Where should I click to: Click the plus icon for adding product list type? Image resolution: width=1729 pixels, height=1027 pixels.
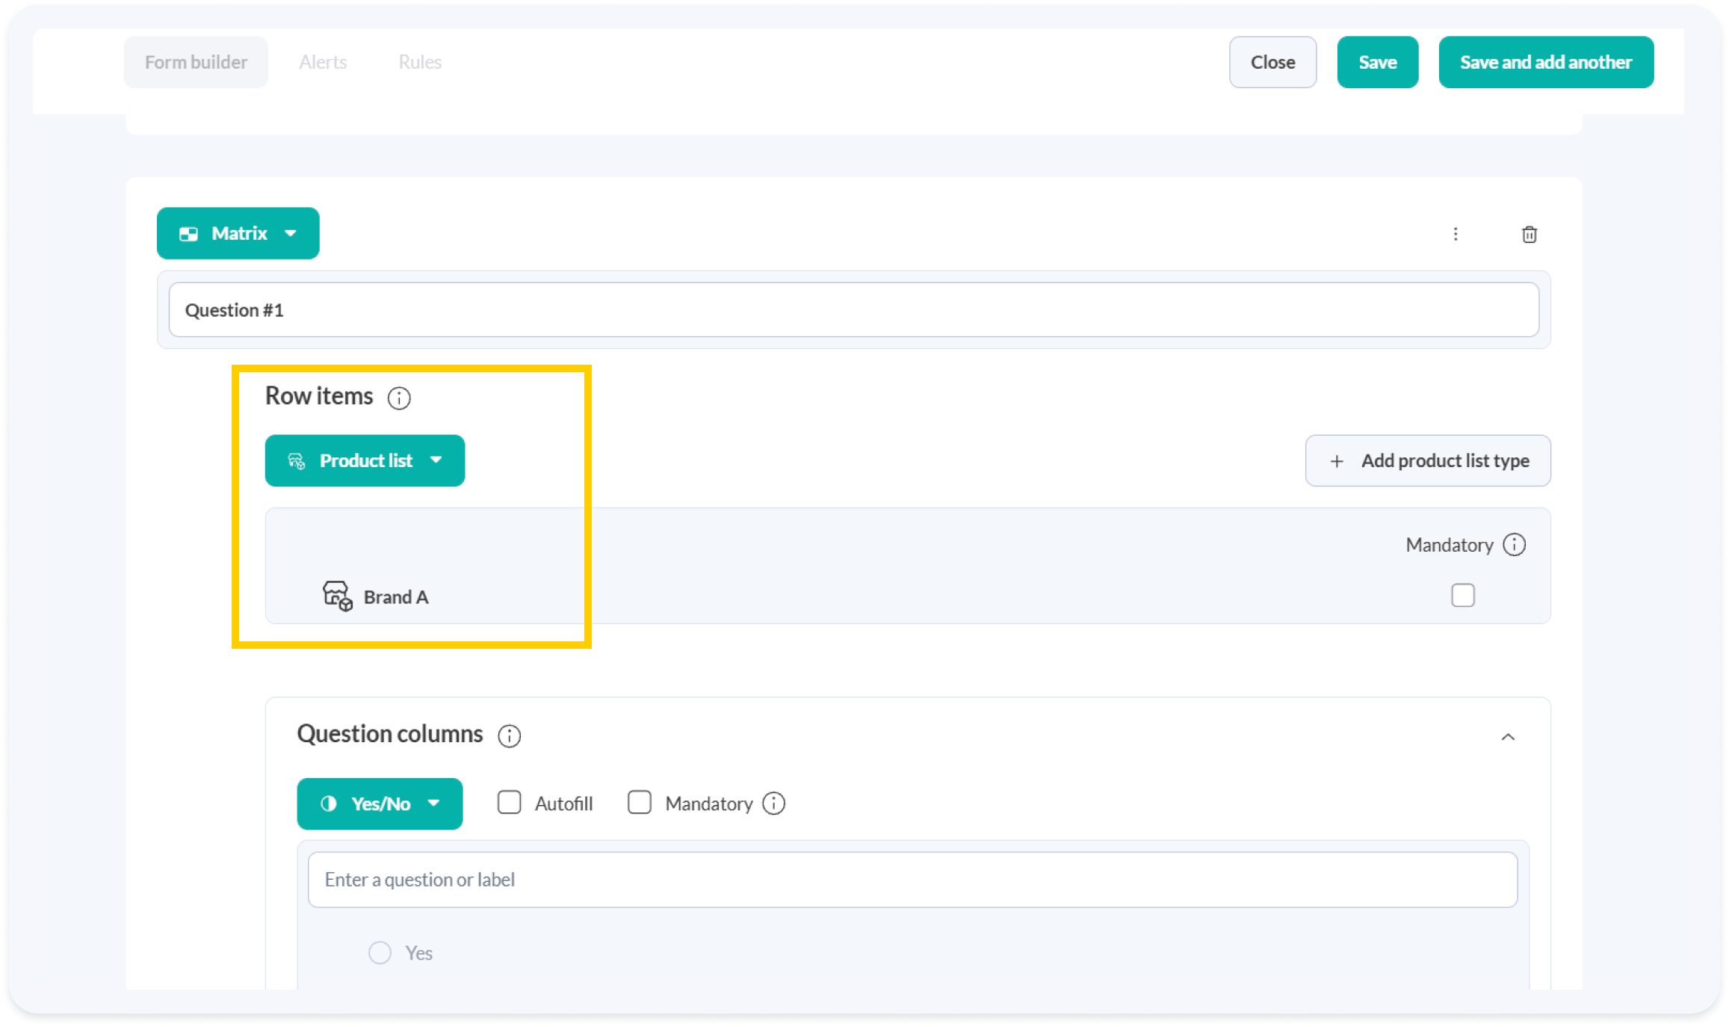[x=1337, y=461]
